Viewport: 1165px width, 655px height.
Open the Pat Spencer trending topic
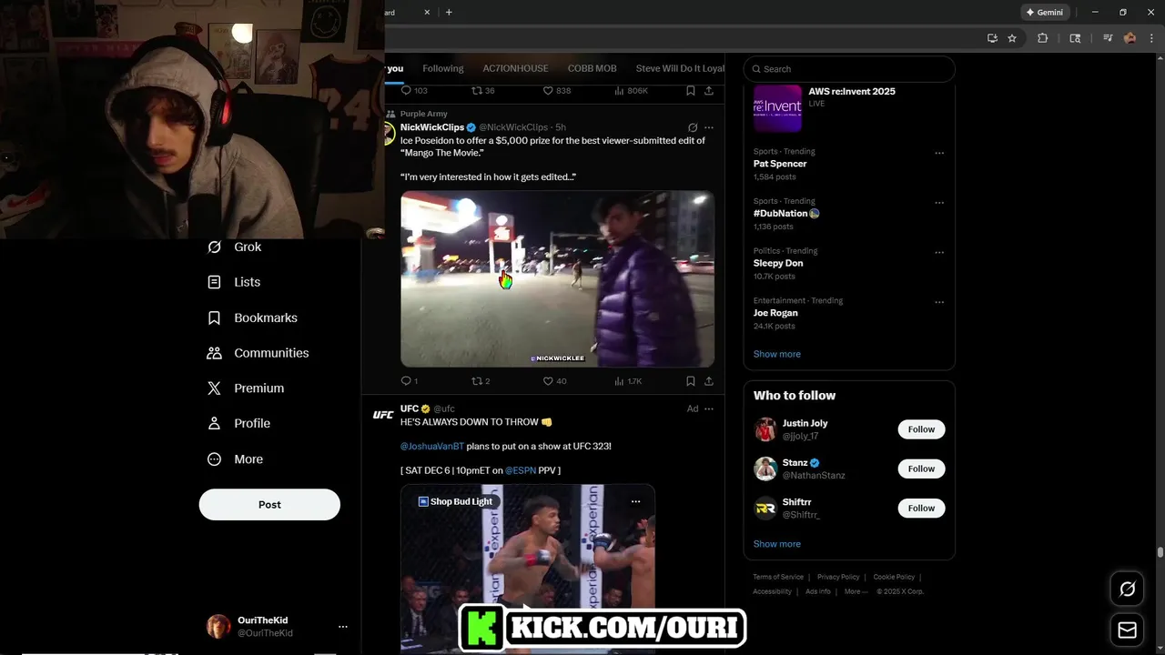click(780, 164)
